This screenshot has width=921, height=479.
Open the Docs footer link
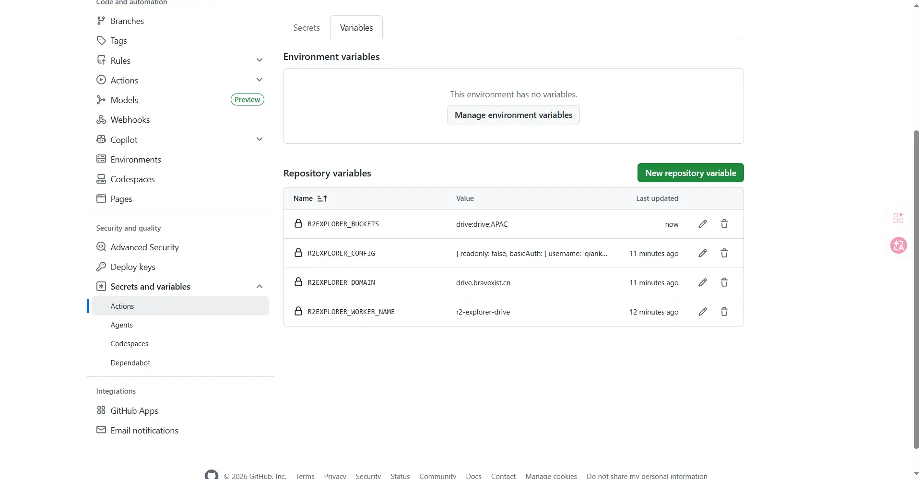pos(473,476)
